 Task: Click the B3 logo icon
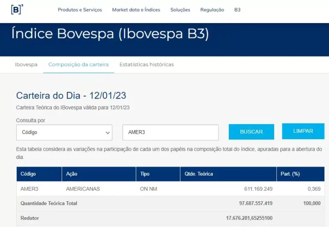[17, 9]
